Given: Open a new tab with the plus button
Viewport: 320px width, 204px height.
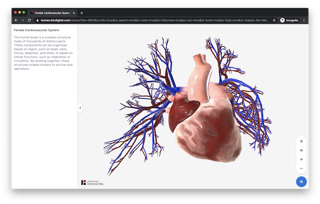Looking at the screenshot, I should click(82, 13).
